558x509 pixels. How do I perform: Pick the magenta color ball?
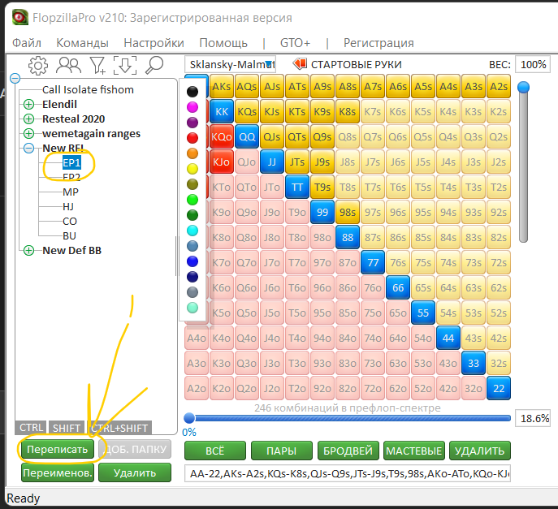click(x=192, y=107)
